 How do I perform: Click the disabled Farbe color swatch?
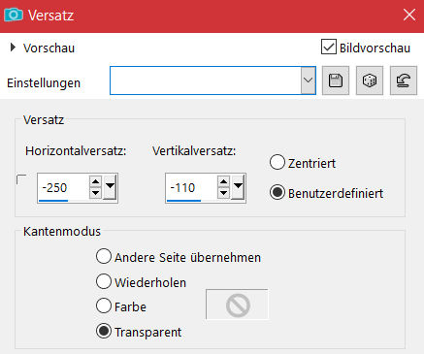pyautogui.click(x=237, y=305)
